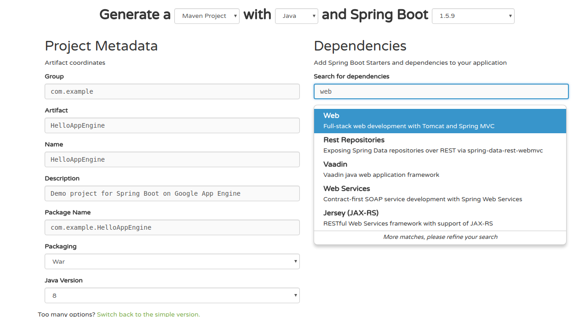
Task: Click the 'Java Version' label
Action: tap(63, 280)
